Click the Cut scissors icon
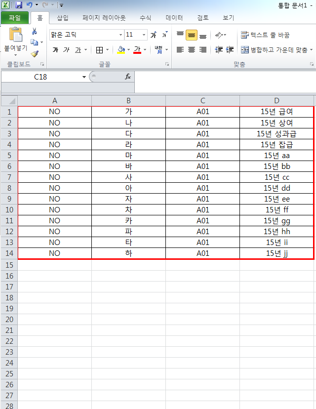The image size is (316, 409). coord(34,31)
